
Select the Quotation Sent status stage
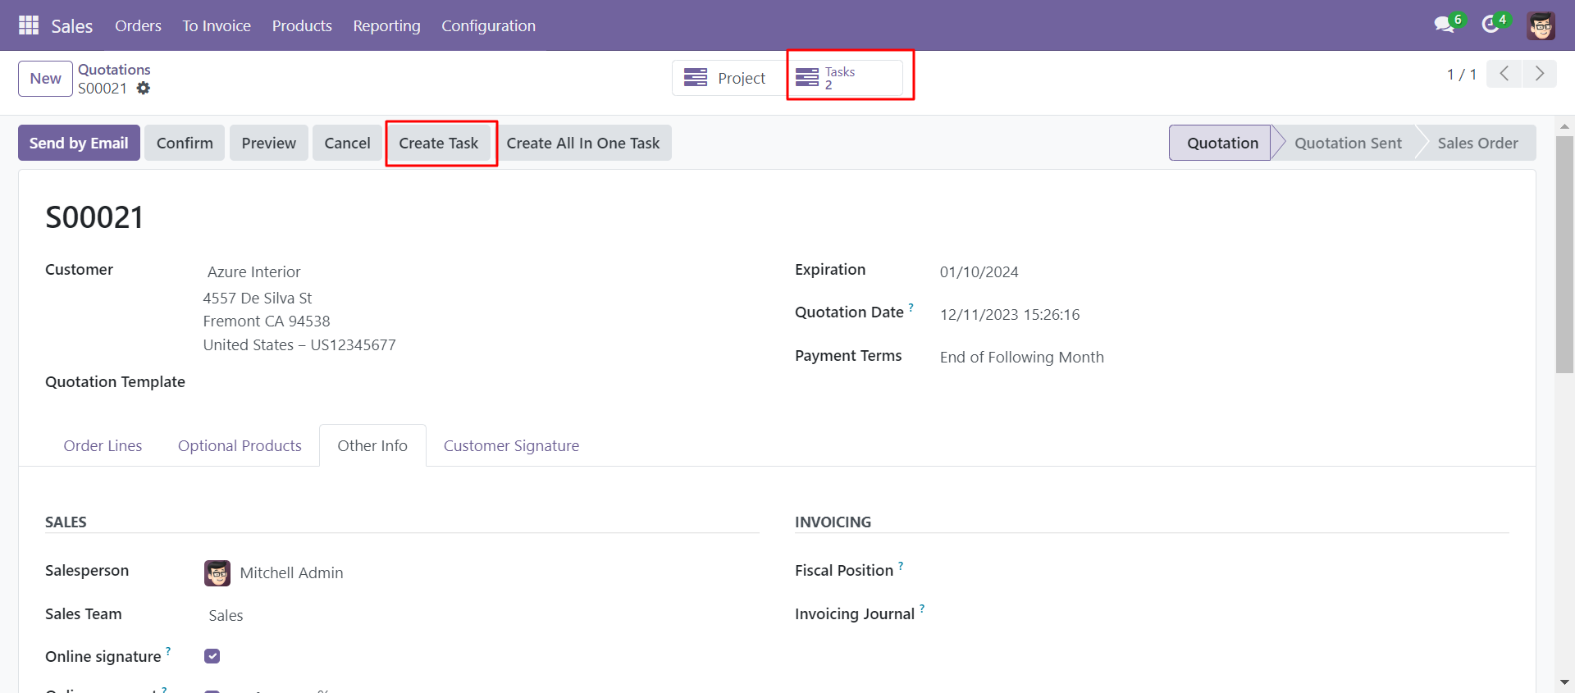click(x=1347, y=143)
